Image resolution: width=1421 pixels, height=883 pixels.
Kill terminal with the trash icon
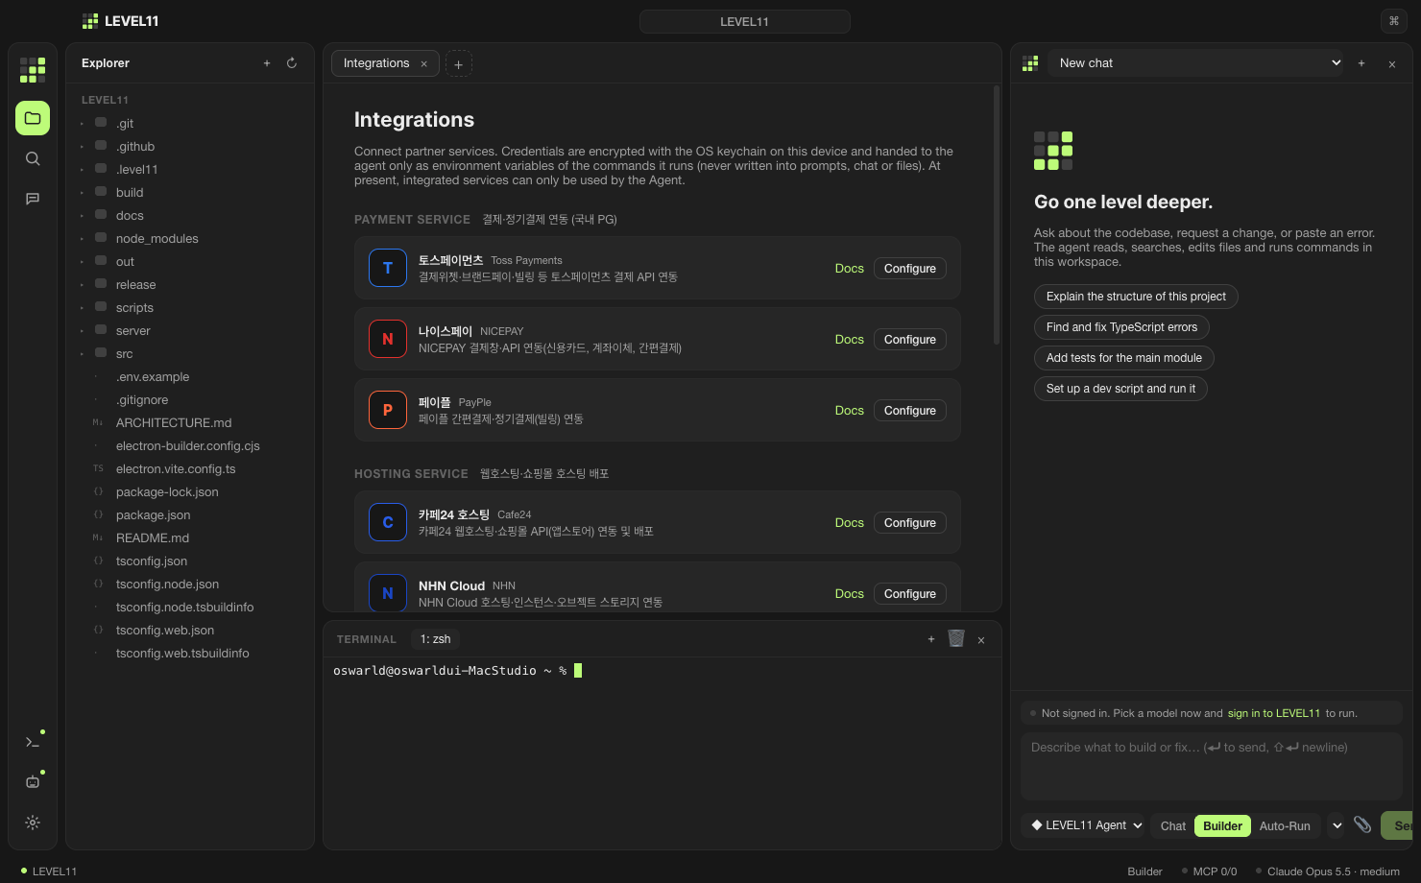click(x=956, y=639)
